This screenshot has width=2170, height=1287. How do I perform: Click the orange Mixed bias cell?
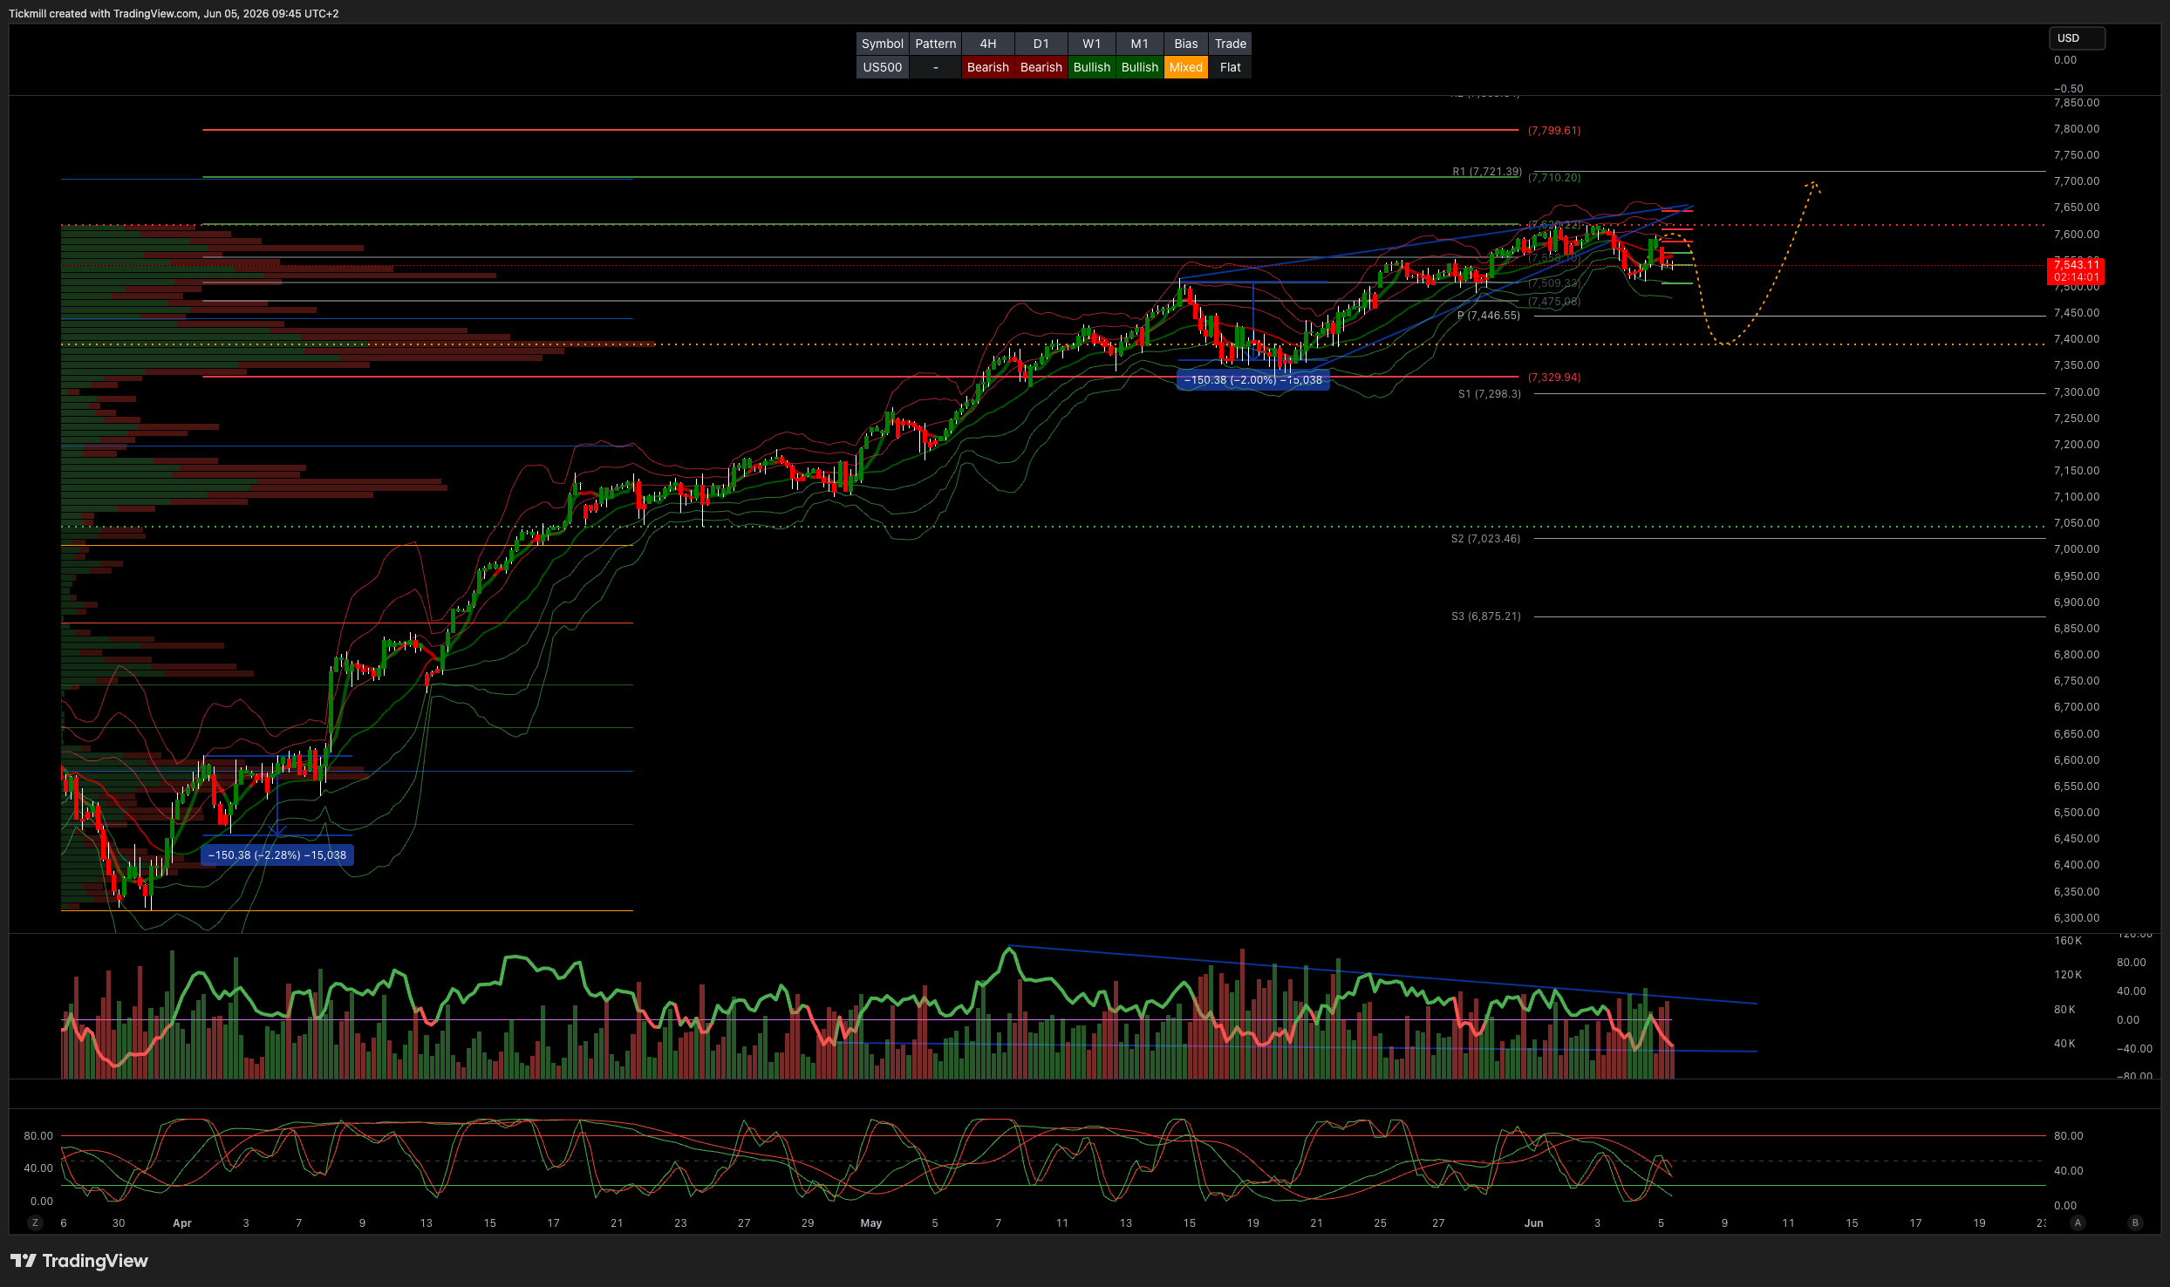point(1185,67)
